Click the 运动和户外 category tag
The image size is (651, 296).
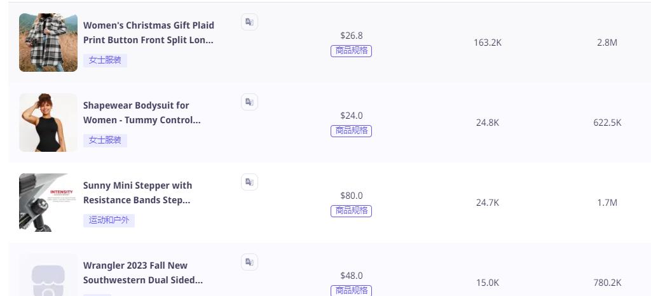click(109, 220)
